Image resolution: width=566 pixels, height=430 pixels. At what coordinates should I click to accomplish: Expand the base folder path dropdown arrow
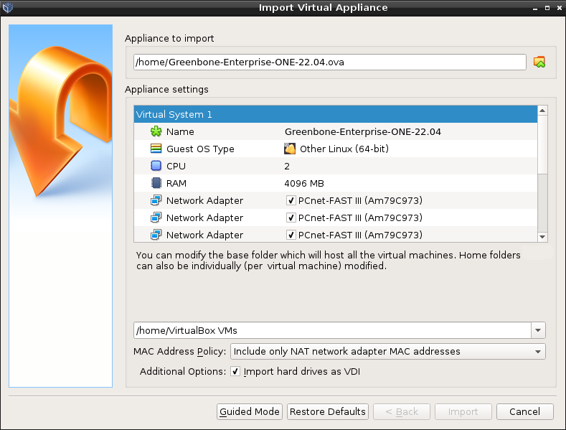(538, 331)
